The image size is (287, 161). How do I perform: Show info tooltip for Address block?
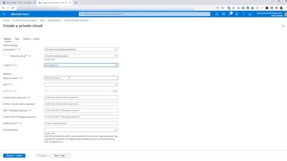click(x=21, y=123)
